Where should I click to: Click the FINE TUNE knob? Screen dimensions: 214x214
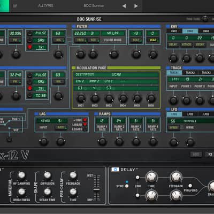click(x=205, y=19)
